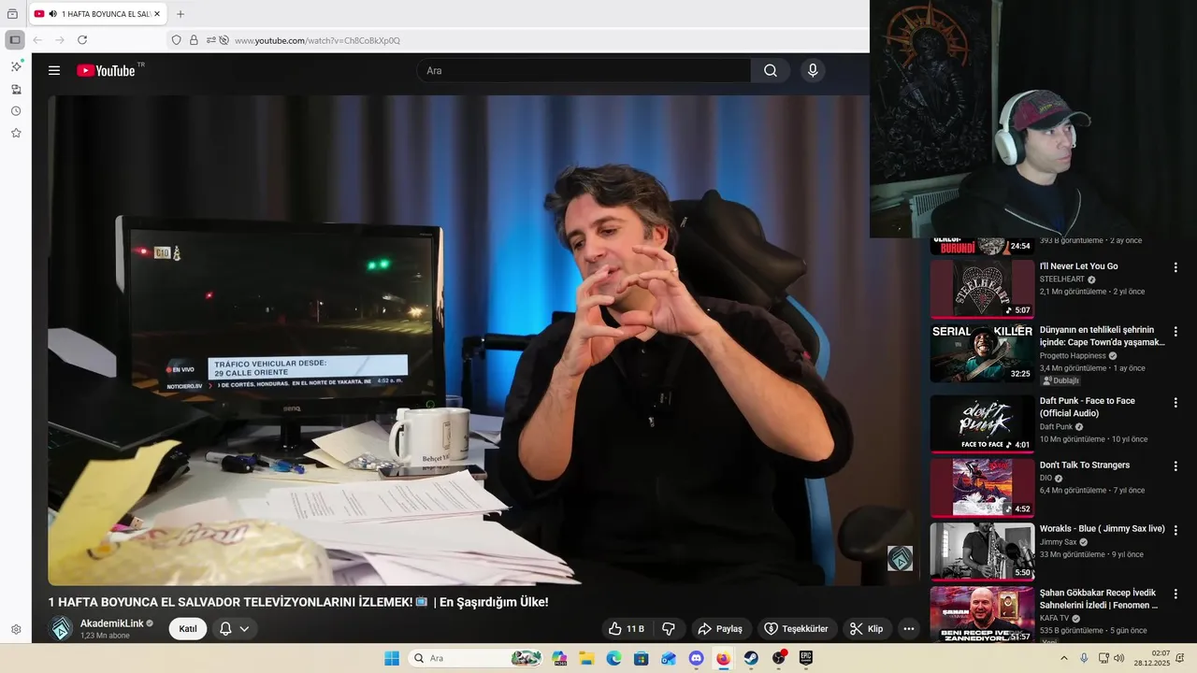This screenshot has width=1197, height=673.
Task: Open OBS Studio from the taskbar
Action: tap(779, 658)
